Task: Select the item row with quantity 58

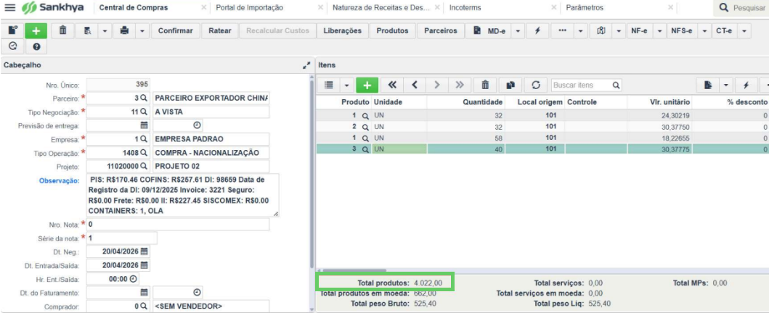Action: (542, 138)
